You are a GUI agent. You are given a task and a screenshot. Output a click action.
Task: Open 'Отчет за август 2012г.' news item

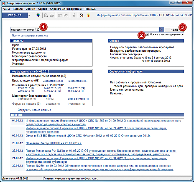88,136
